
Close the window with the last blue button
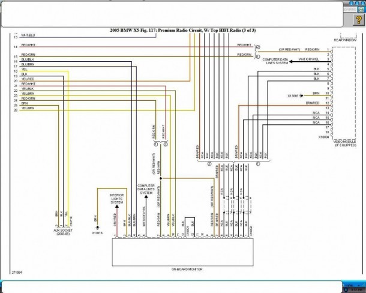(363, 3)
